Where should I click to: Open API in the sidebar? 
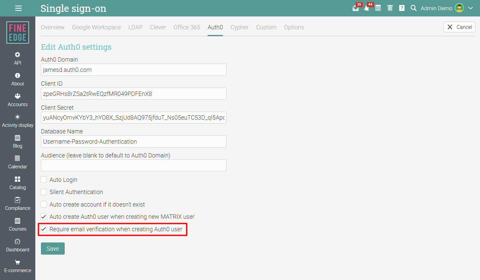click(x=17, y=58)
